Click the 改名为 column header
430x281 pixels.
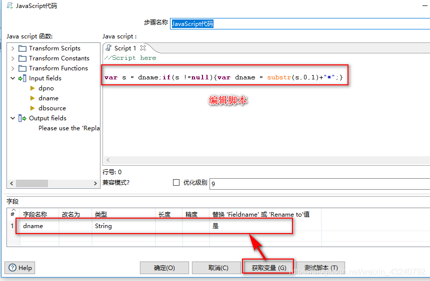point(75,214)
